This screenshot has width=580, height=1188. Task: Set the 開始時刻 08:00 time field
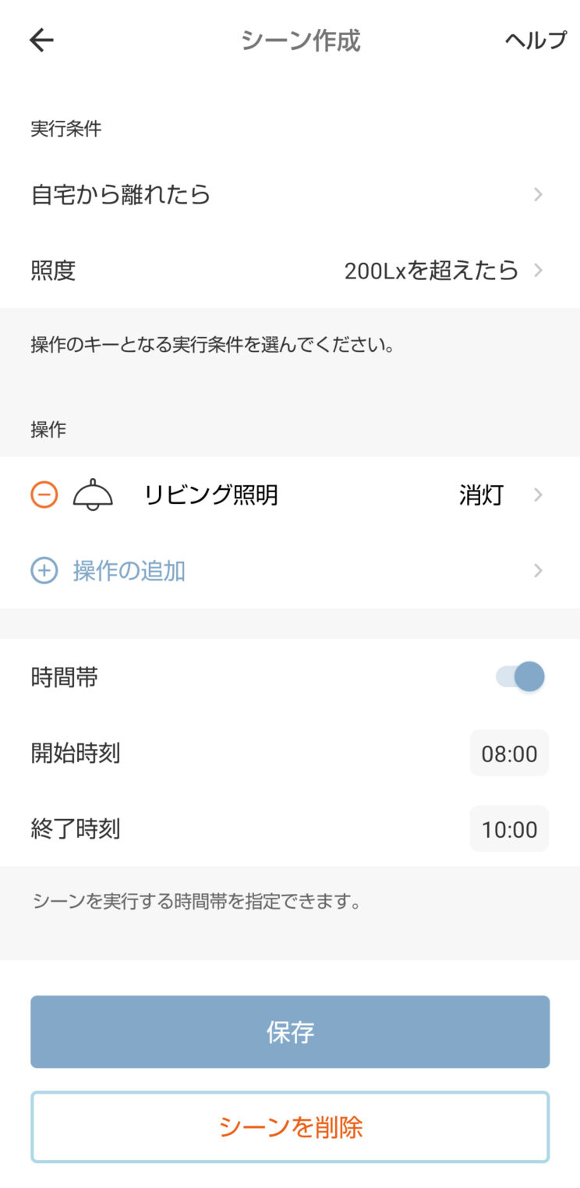(x=509, y=754)
